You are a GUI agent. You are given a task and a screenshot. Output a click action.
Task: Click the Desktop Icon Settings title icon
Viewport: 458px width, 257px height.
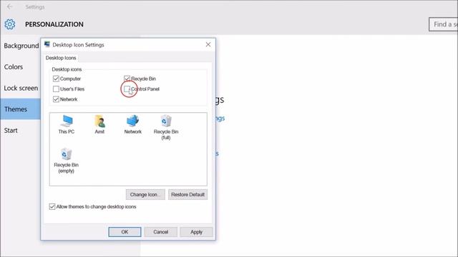pyautogui.click(x=47, y=44)
